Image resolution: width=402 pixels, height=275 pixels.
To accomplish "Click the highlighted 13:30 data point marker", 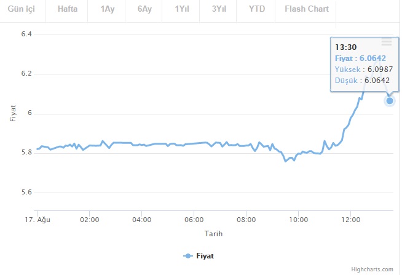I will click(389, 101).
